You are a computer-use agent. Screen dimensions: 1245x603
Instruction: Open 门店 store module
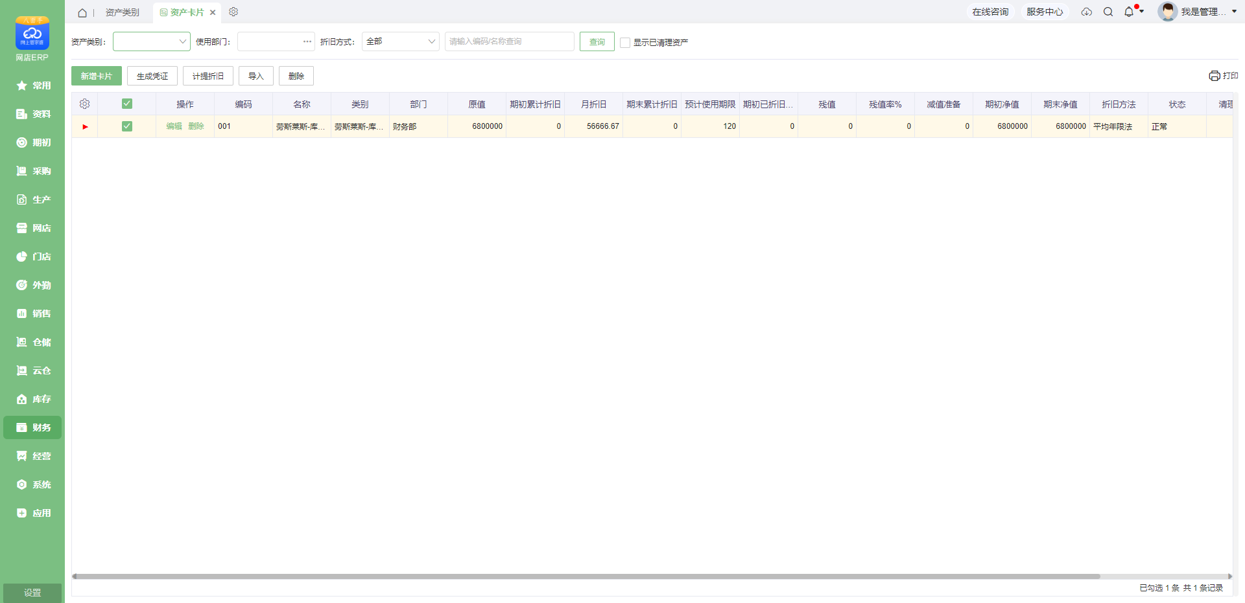point(32,256)
